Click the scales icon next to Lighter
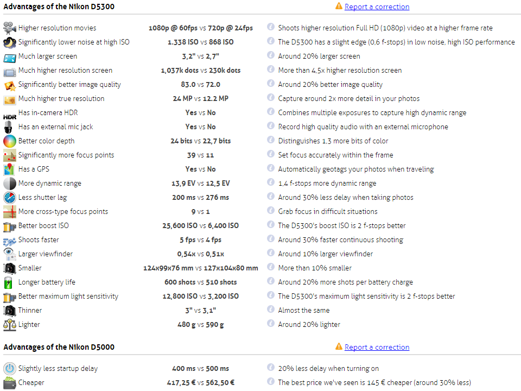 10,325
